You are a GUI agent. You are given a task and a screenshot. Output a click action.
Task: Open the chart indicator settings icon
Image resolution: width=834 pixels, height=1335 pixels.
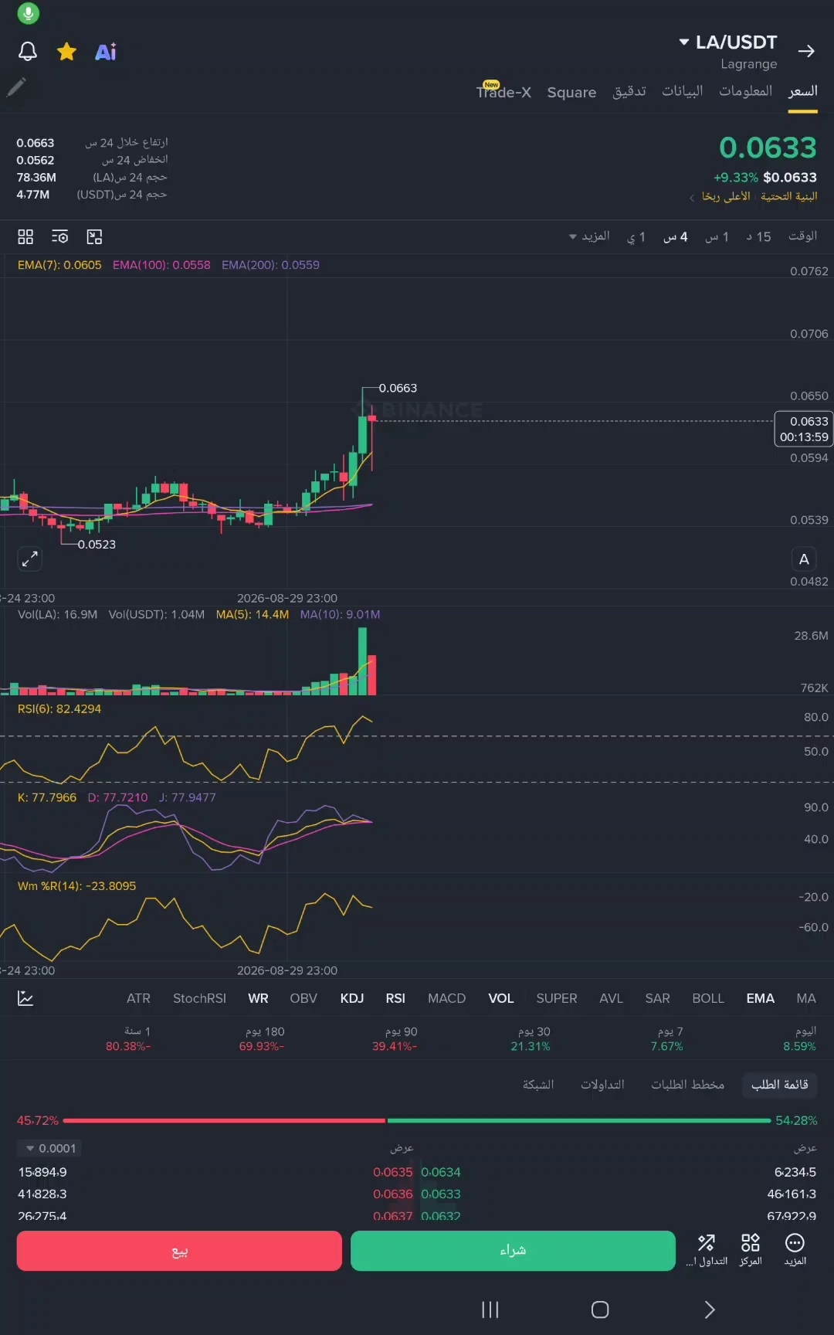pos(59,236)
